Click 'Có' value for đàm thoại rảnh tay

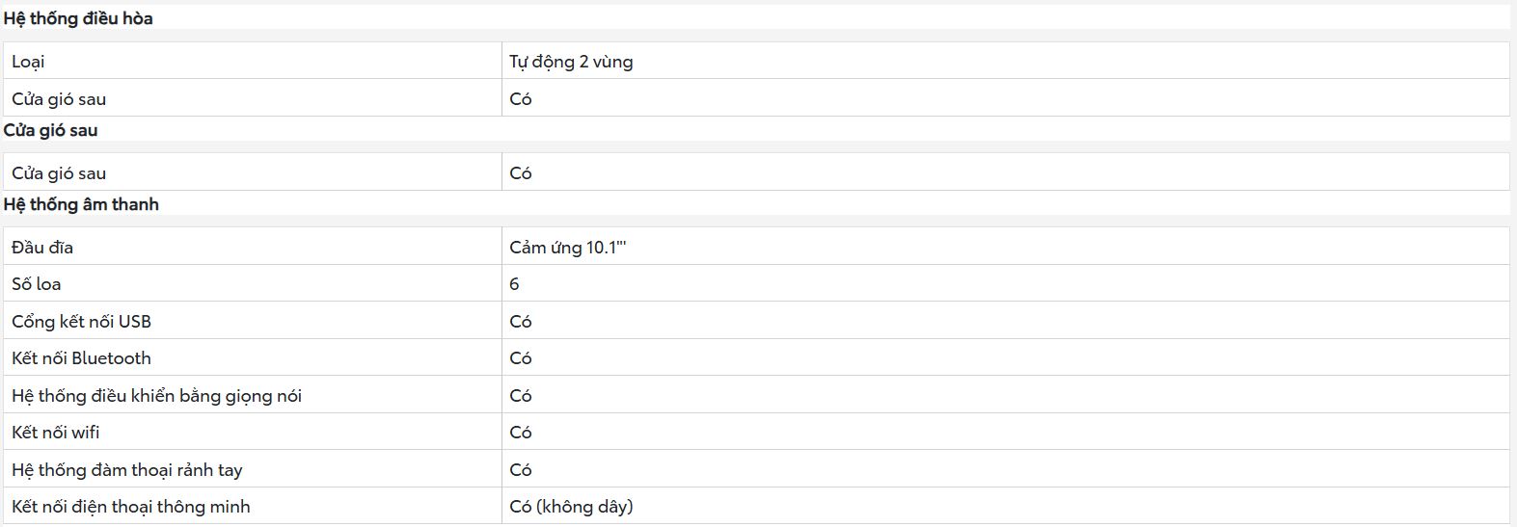tap(521, 469)
